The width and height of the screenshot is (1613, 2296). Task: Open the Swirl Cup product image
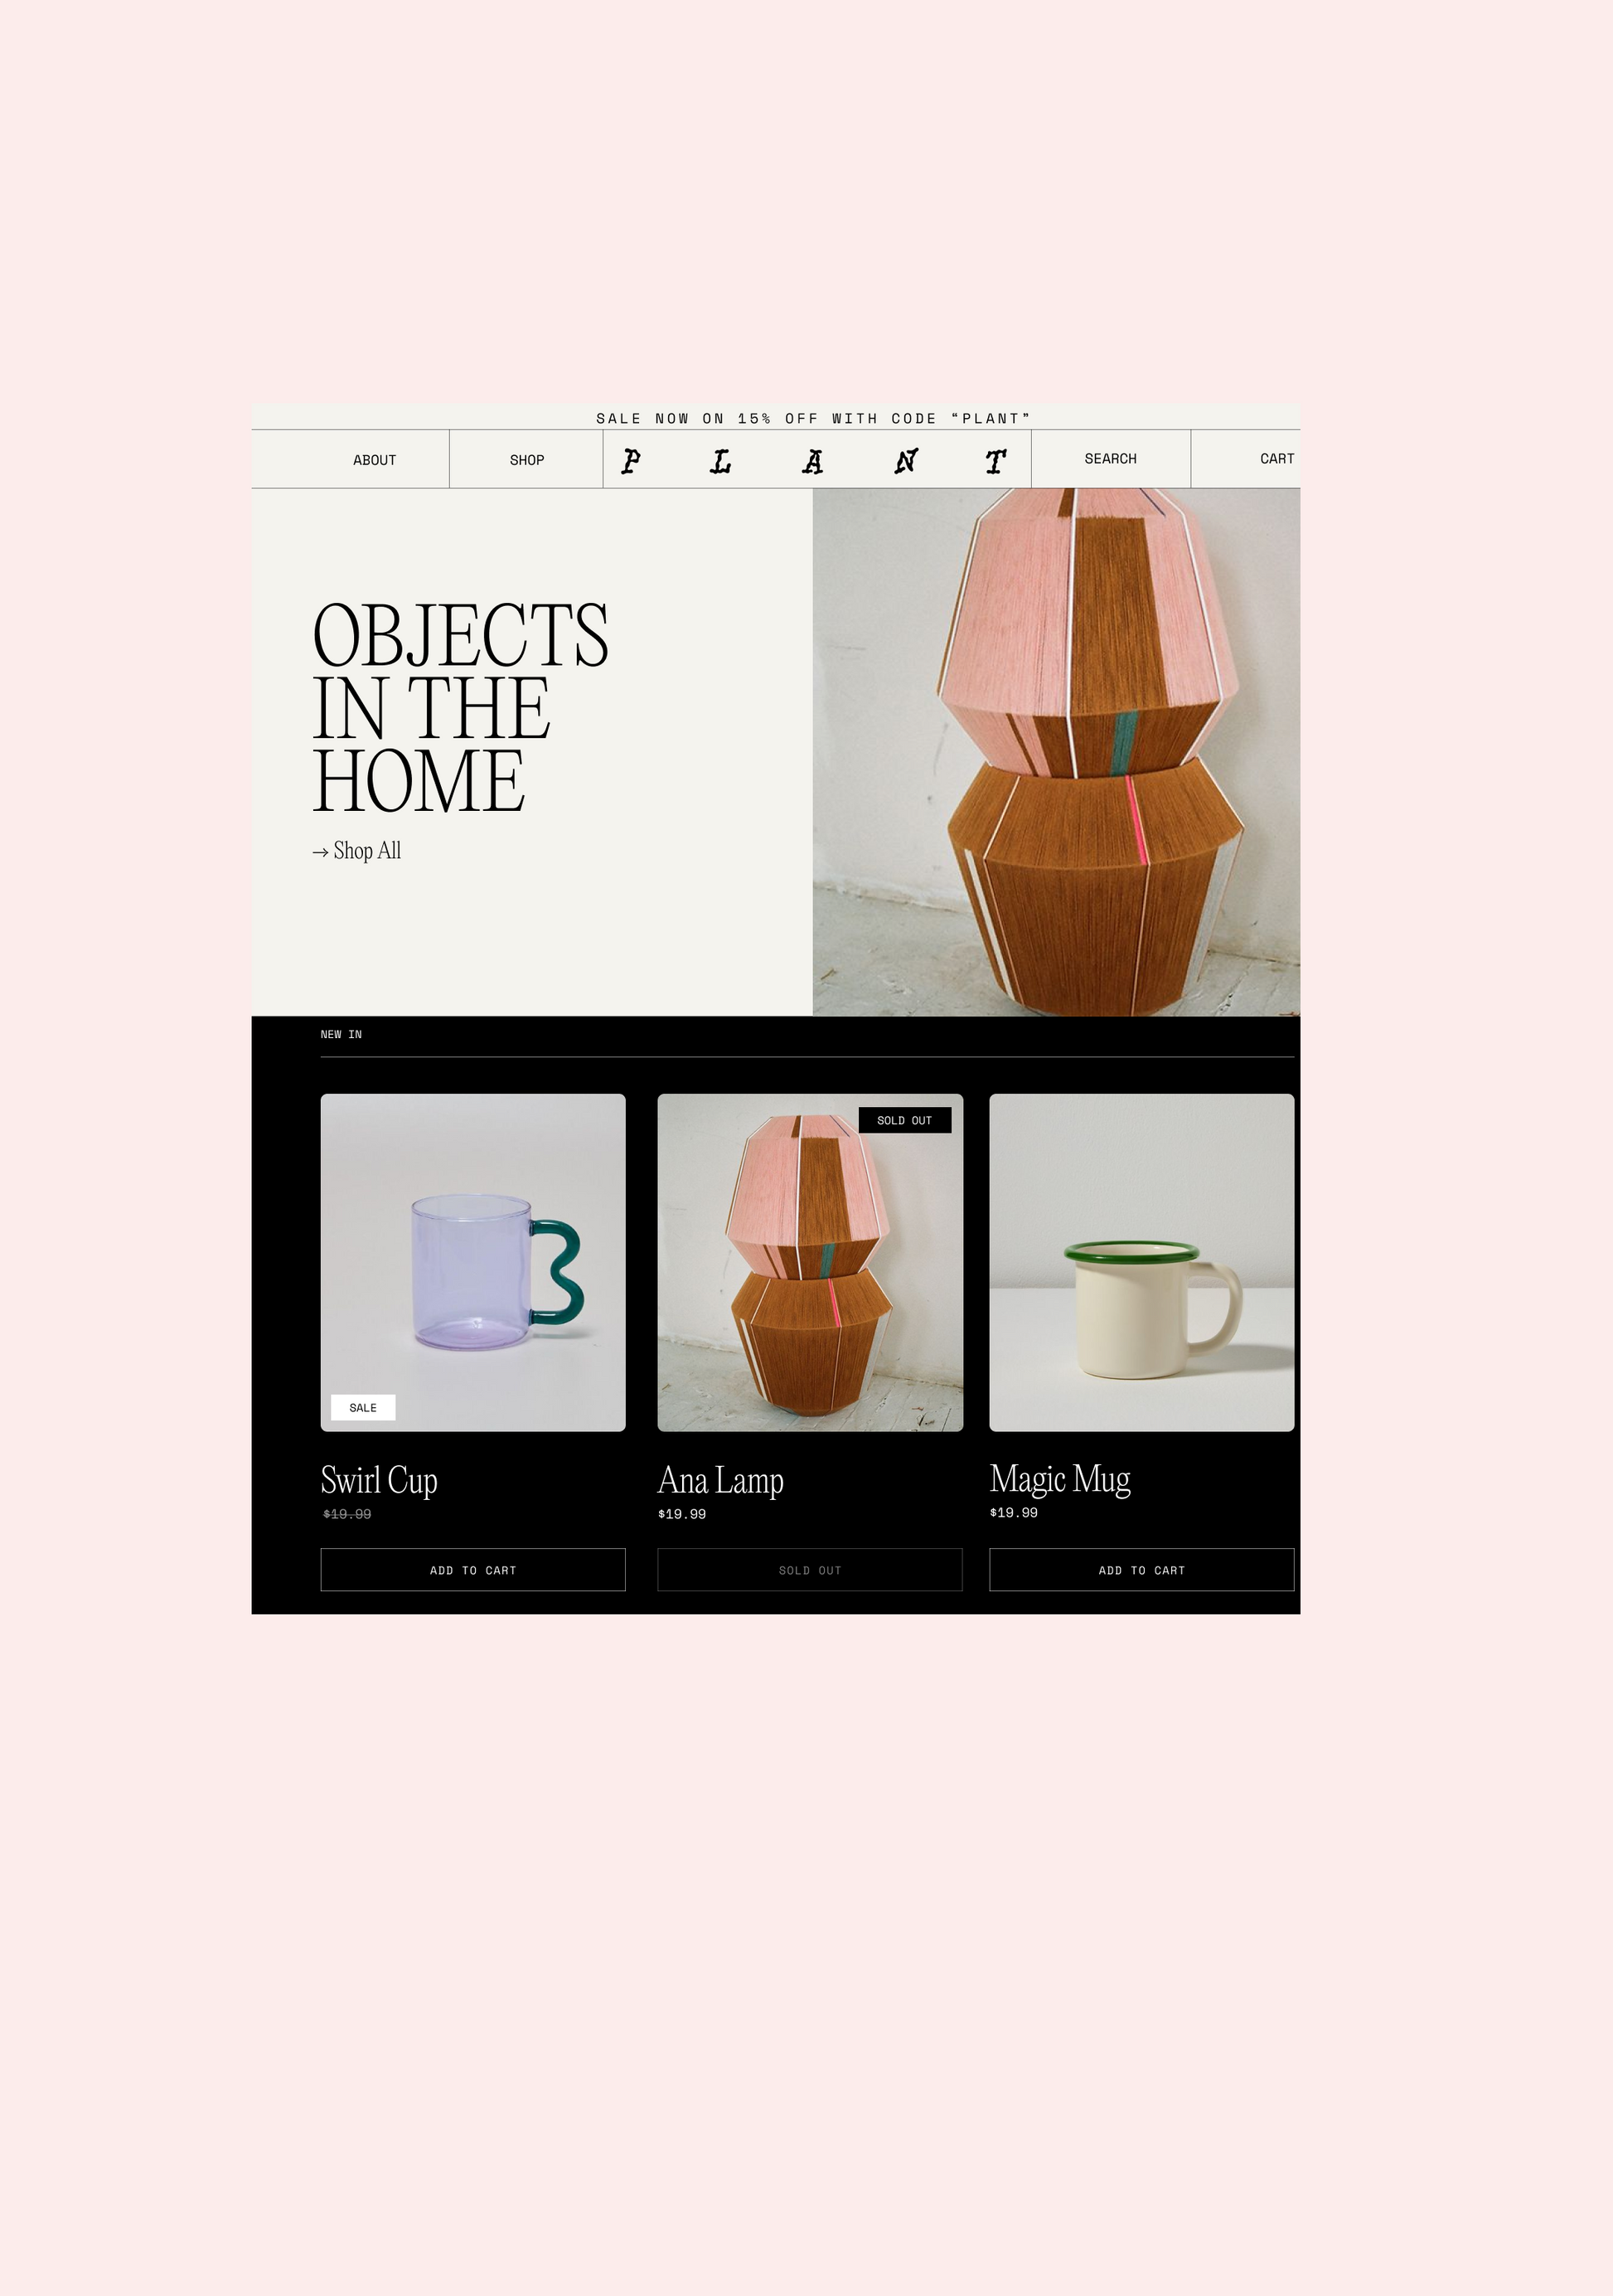472,1262
